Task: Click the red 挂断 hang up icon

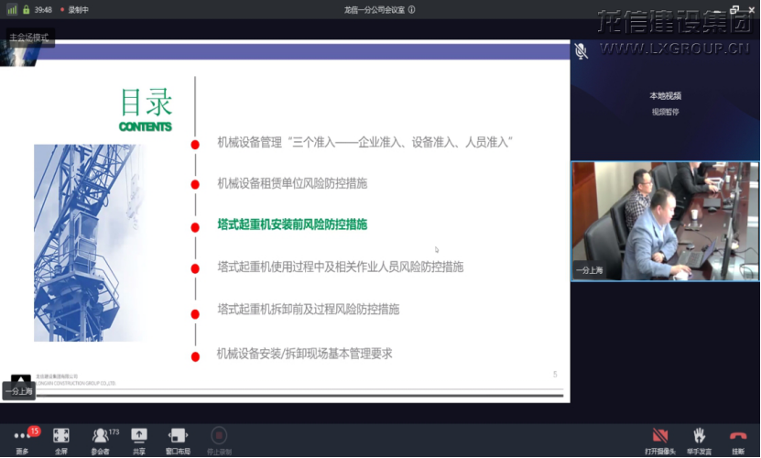Action: tap(738, 436)
